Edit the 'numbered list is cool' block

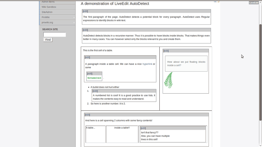click(95, 91)
